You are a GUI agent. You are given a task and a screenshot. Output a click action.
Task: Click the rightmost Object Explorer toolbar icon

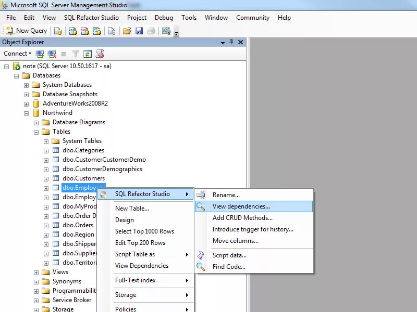pyautogui.click(x=100, y=54)
